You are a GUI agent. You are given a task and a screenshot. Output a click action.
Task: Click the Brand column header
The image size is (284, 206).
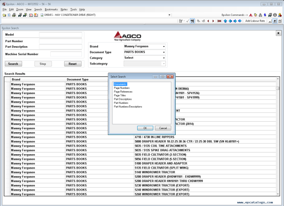[38, 79]
